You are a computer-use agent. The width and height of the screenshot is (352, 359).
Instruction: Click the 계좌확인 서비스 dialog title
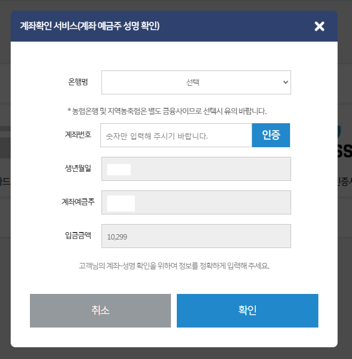(x=90, y=26)
